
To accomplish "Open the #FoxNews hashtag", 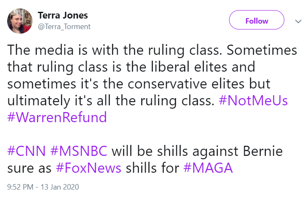I will (89, 168).
